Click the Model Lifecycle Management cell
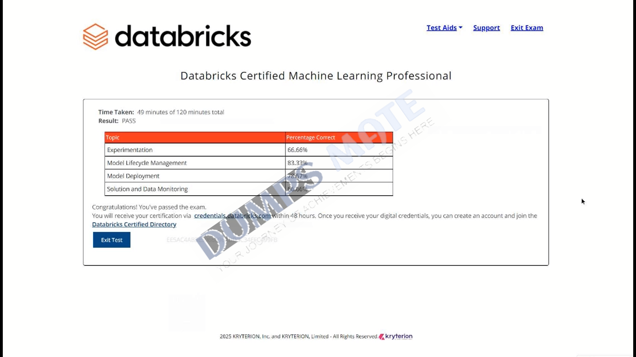 pos(195,163)
